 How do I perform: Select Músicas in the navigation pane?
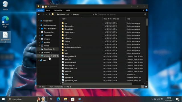(47, 42)
